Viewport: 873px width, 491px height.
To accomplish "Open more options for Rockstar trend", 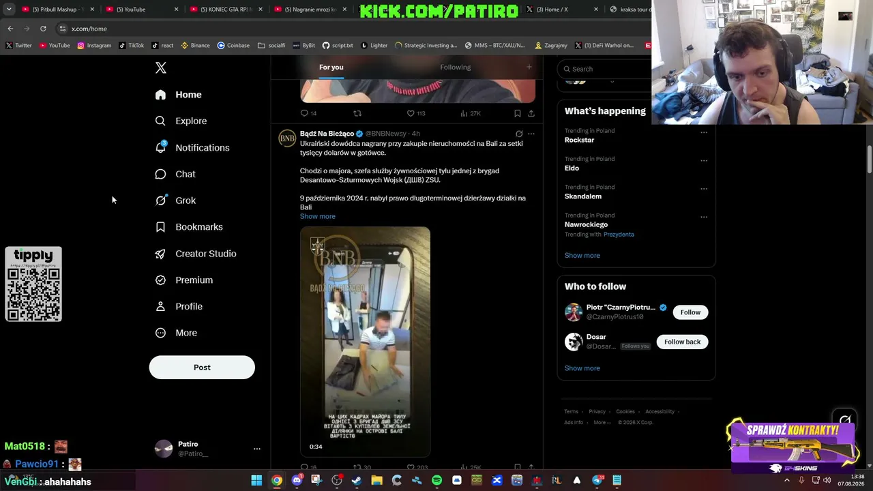I will click(704, 132).
